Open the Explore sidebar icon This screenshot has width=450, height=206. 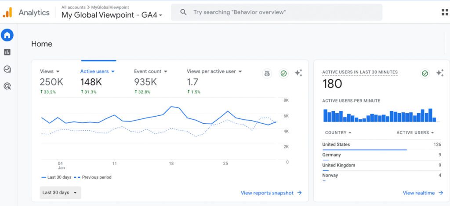7,69
